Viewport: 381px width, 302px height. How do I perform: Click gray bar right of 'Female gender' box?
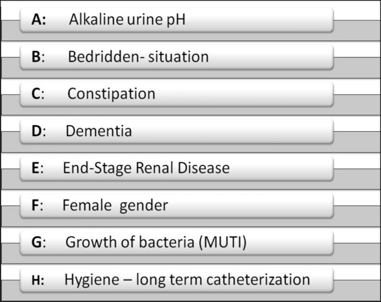(357, 216)
